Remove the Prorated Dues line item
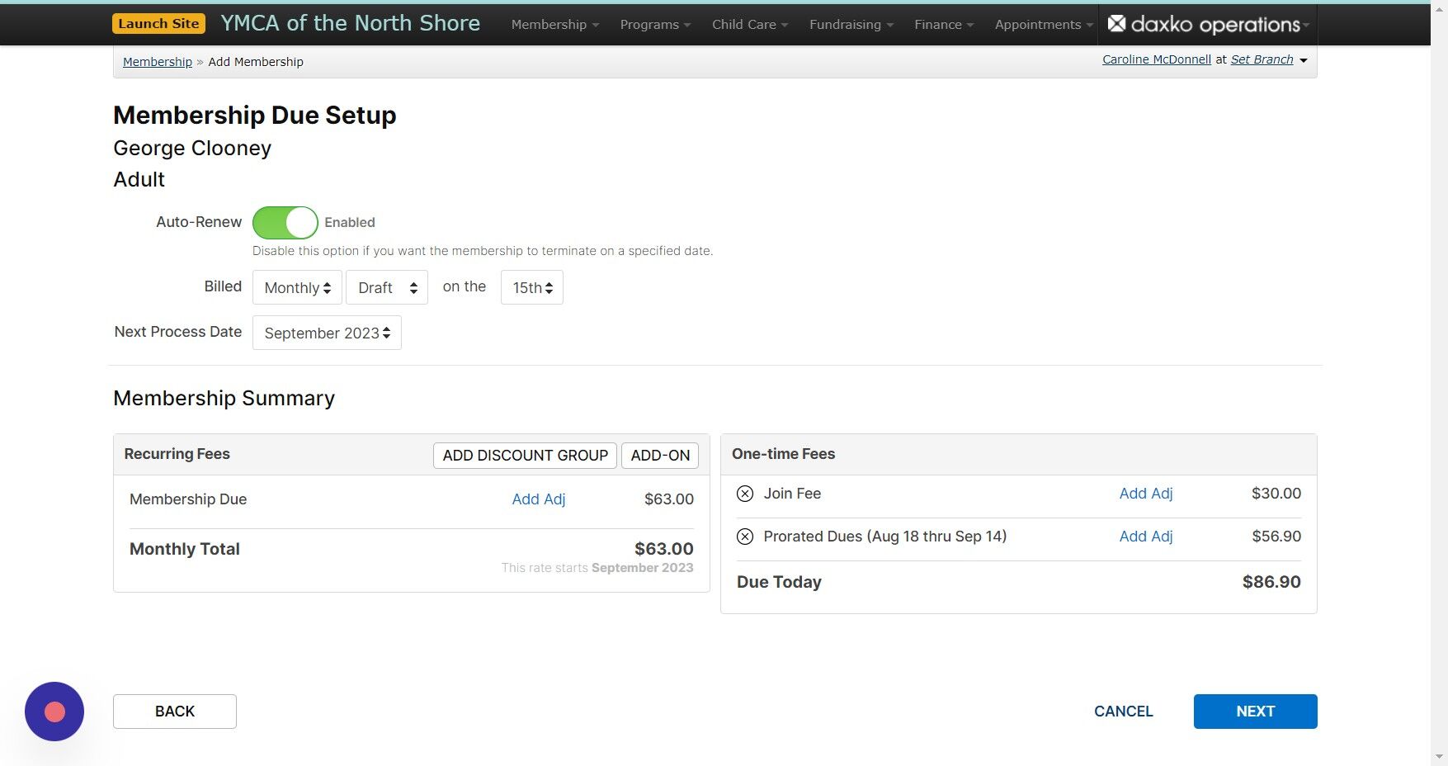Viewport: 1448px width, 766px height. pyautogui.click(x=744, y=537)
